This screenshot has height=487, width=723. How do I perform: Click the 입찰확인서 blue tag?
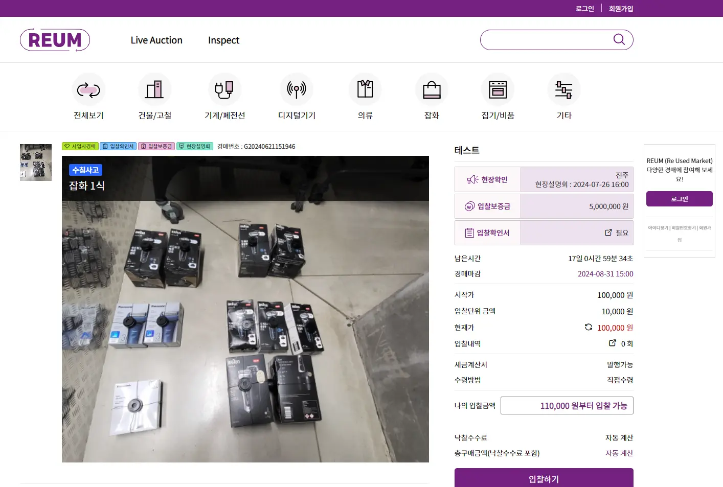(x=118, y=146)
